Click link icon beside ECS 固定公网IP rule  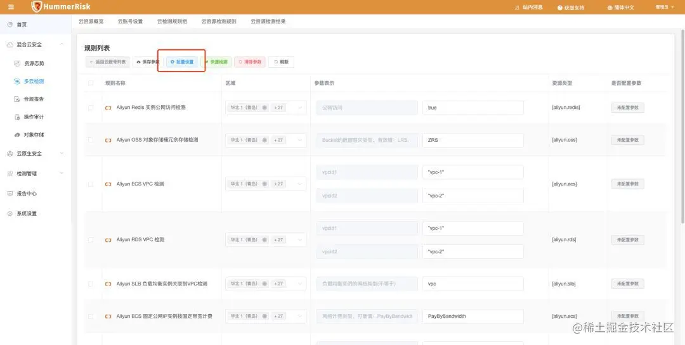pyautogui.click(x=108, y=317)
